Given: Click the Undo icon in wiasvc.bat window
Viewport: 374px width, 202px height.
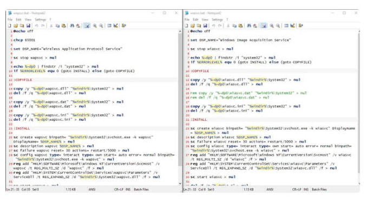Looking at the screenshot, I should click(x=213, y=25).
